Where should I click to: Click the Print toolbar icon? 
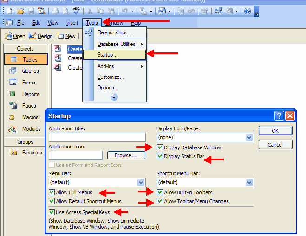tap(55, 11)
